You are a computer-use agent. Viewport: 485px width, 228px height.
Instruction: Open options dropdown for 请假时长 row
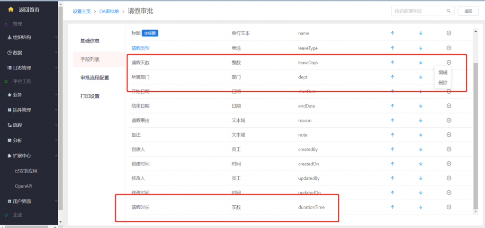click(449, 207)
